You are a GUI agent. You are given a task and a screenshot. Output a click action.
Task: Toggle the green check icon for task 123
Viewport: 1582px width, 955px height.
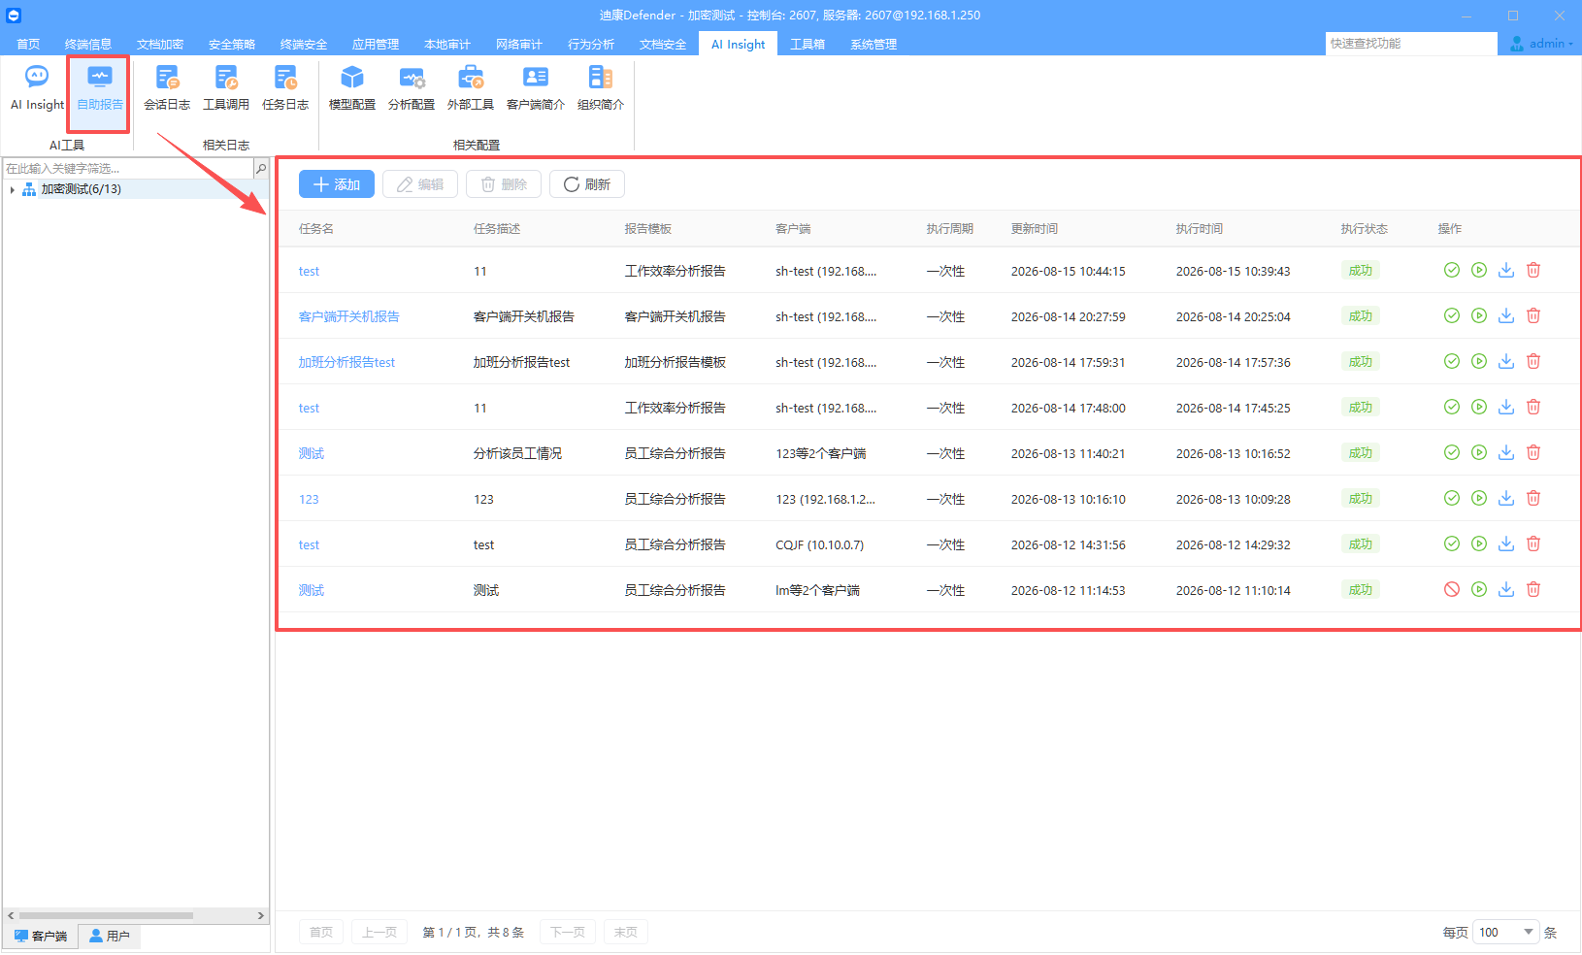click(1452, 498)
